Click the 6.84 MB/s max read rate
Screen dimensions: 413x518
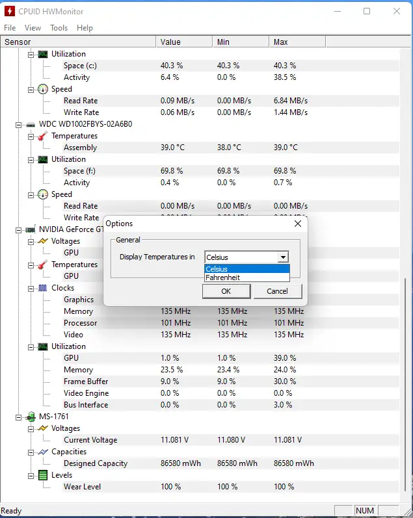291,101
